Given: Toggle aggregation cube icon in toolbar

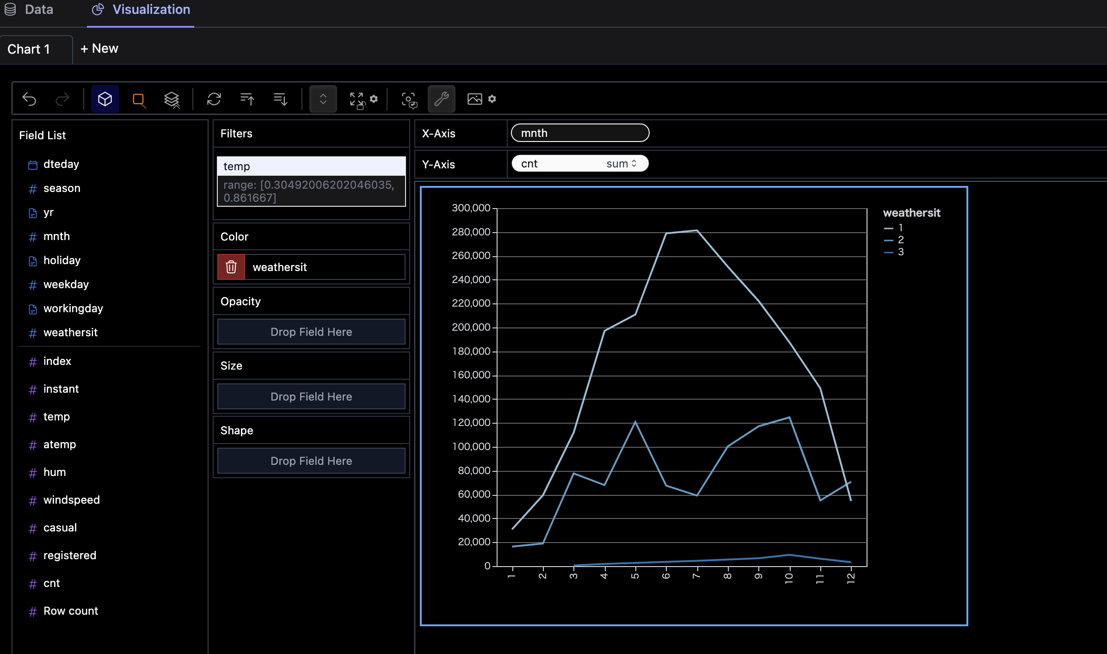Looking at the screenshot, I should (105, 99).
